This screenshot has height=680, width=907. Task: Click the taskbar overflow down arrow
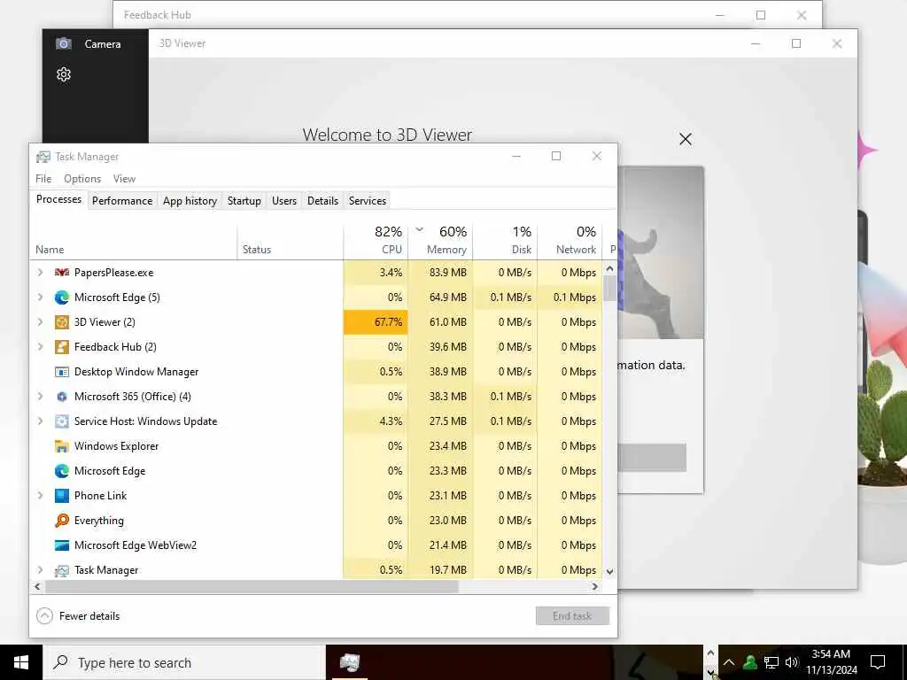711,672
